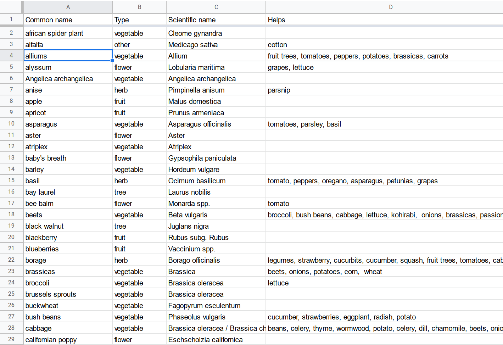Click the 'baby's breath' cell
This screenshot has height=345, width=503.
[x=68, y=158]
